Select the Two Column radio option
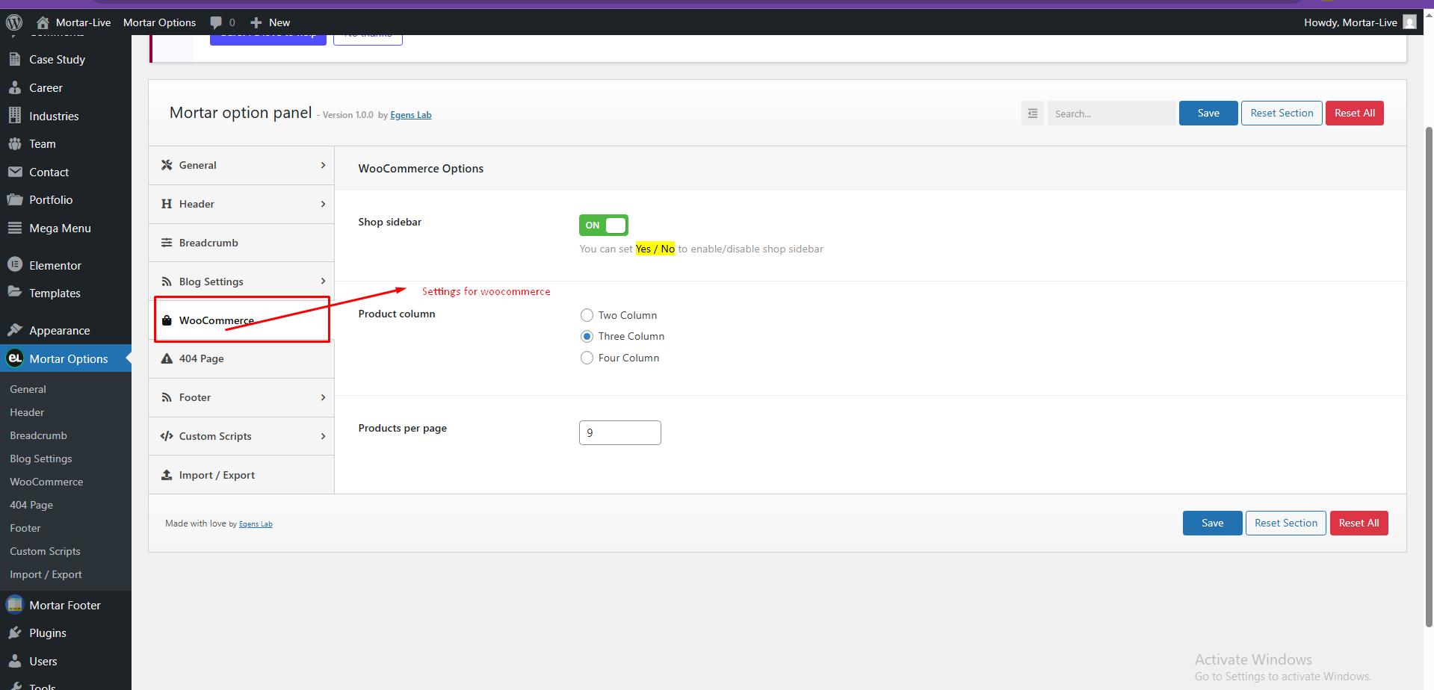Image resolution: width=1434 pixels, height=690 pixels. 587,315
